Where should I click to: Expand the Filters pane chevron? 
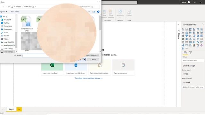tap(179, 24)
